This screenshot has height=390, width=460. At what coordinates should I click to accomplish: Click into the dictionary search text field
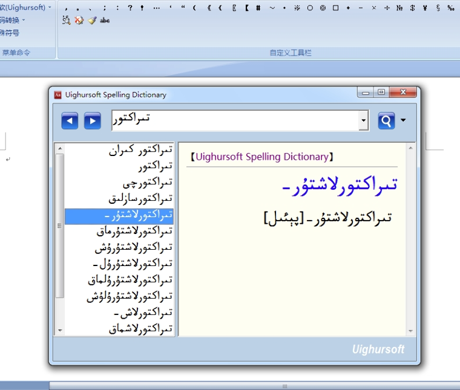click(236, 120)
